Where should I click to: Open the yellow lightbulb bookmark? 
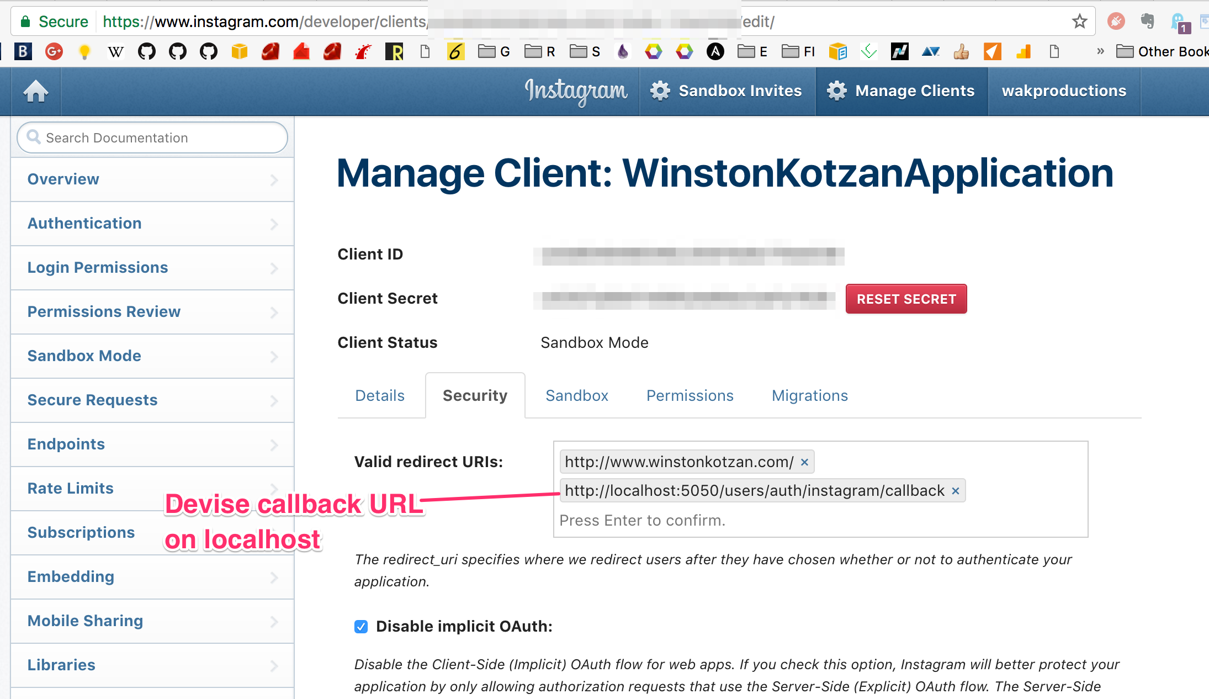(84, 52)
